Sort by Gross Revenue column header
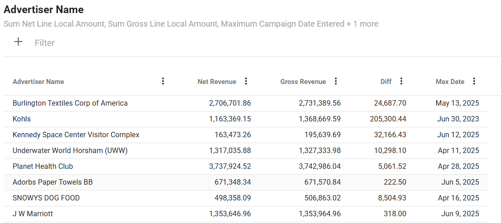Image resolution: width=501 pixels, height=223 pixels. [303, 82]
